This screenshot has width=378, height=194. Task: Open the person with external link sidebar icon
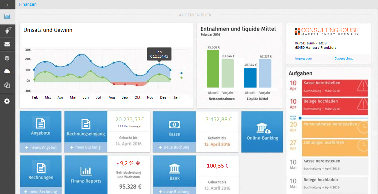8,31
